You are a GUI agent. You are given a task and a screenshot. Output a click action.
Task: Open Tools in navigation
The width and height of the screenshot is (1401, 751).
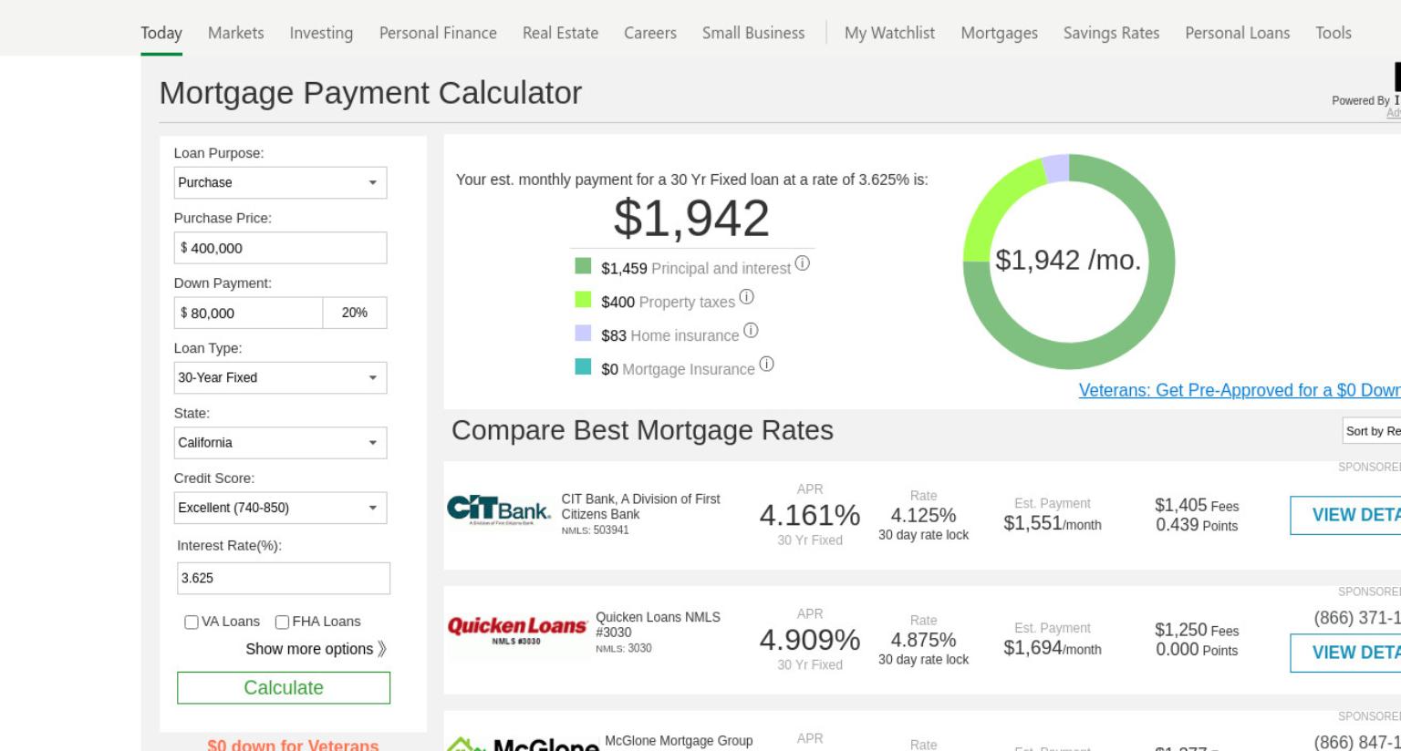[1333, 33]
